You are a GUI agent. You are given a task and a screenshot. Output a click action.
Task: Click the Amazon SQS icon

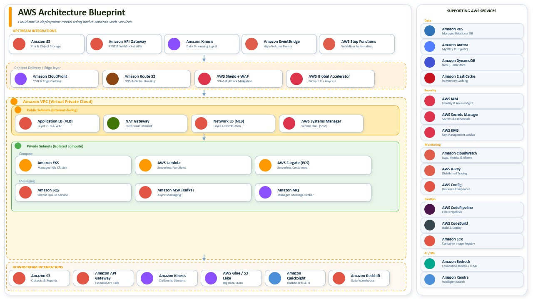(x=25, y=192)
